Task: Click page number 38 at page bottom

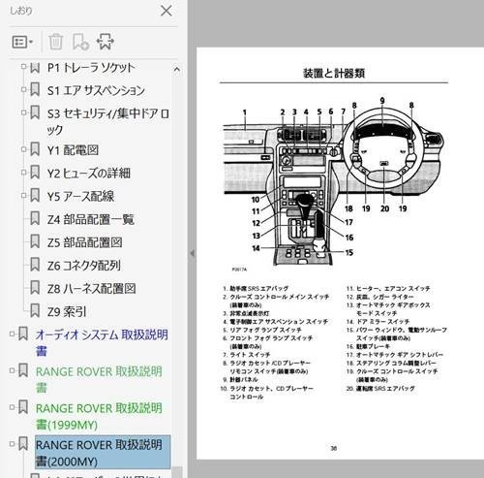Action: pyautogui.click(x=334, y=448)
